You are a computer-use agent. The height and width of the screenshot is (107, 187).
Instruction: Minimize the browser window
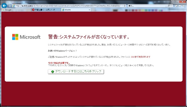pos(173,1)
